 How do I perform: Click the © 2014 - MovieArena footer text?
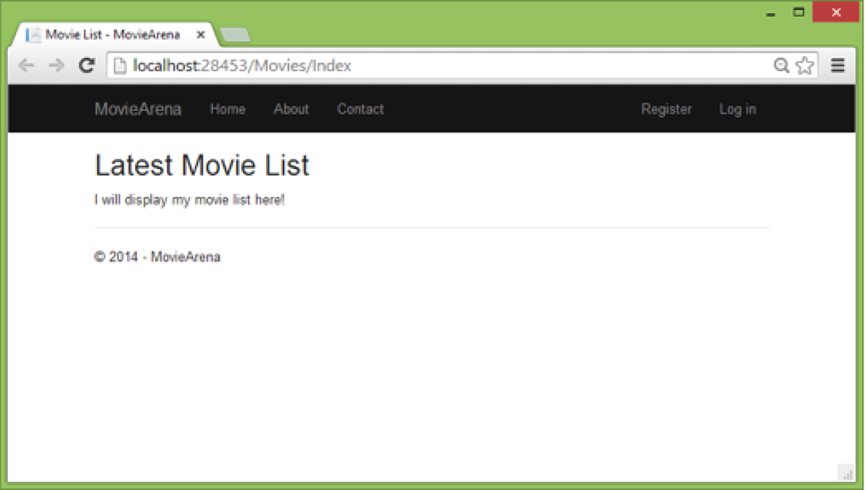tap(157, 257)
